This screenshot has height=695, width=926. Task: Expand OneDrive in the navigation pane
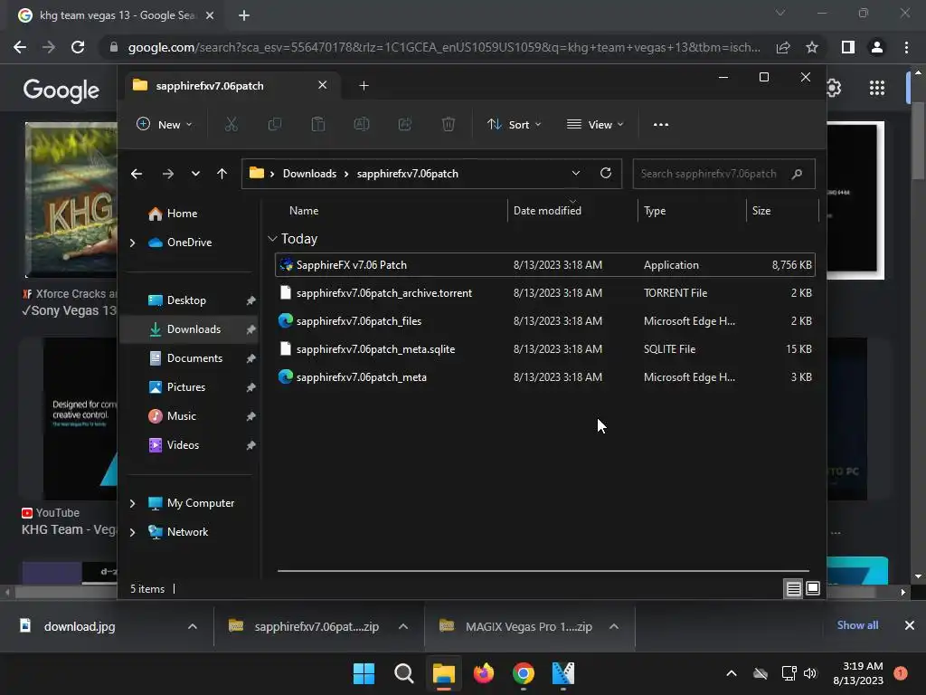tap(132, 243)
